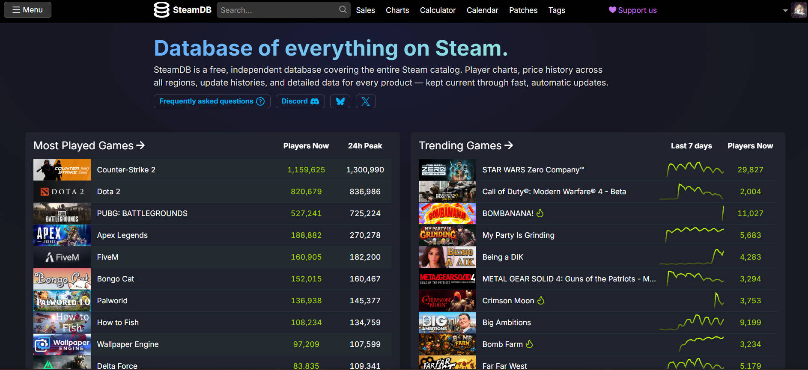
Task: Open the Big Ambitions title link
Action: (x=507, y=323)
